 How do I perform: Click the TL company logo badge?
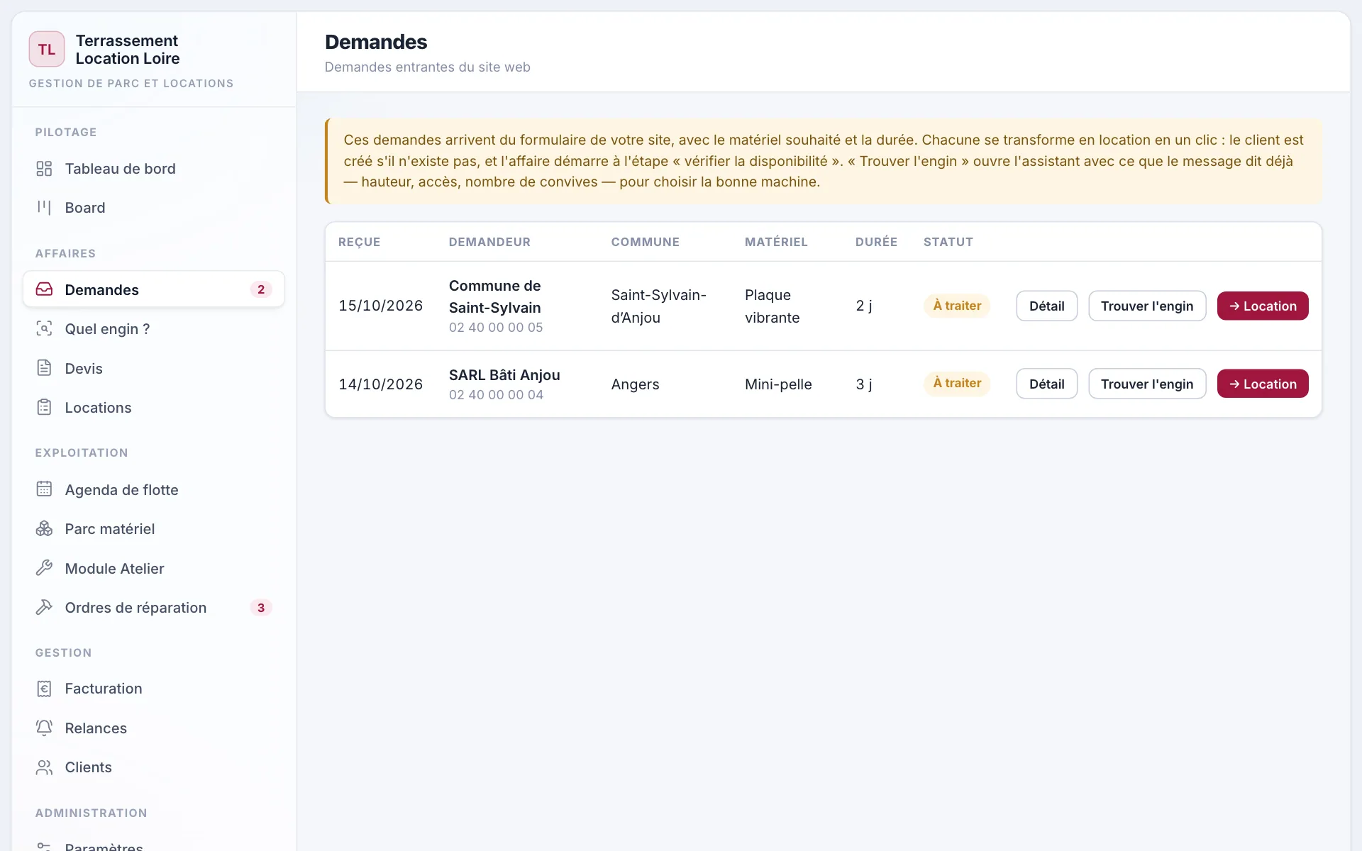click(x=47, y=49)
